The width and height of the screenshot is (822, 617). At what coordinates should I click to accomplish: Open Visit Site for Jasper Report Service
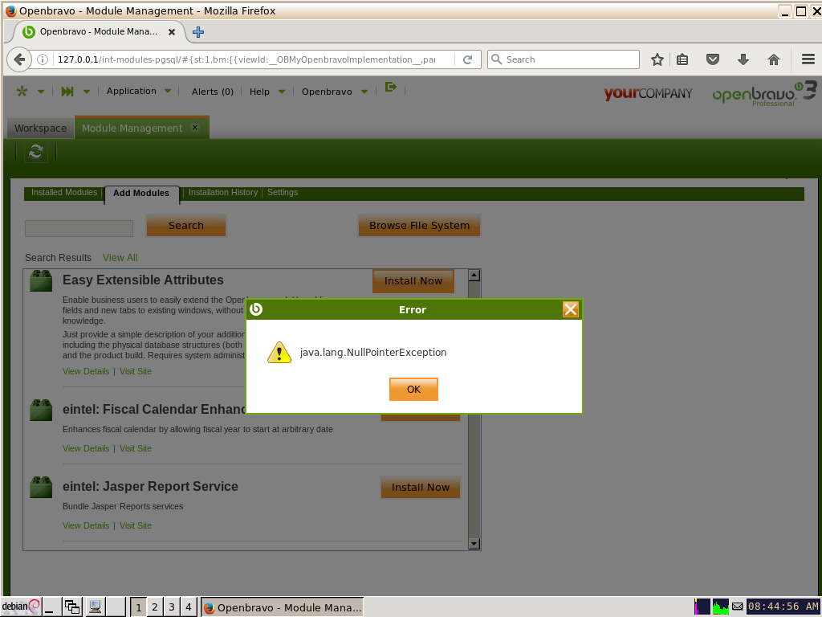[x=135, y=525]
